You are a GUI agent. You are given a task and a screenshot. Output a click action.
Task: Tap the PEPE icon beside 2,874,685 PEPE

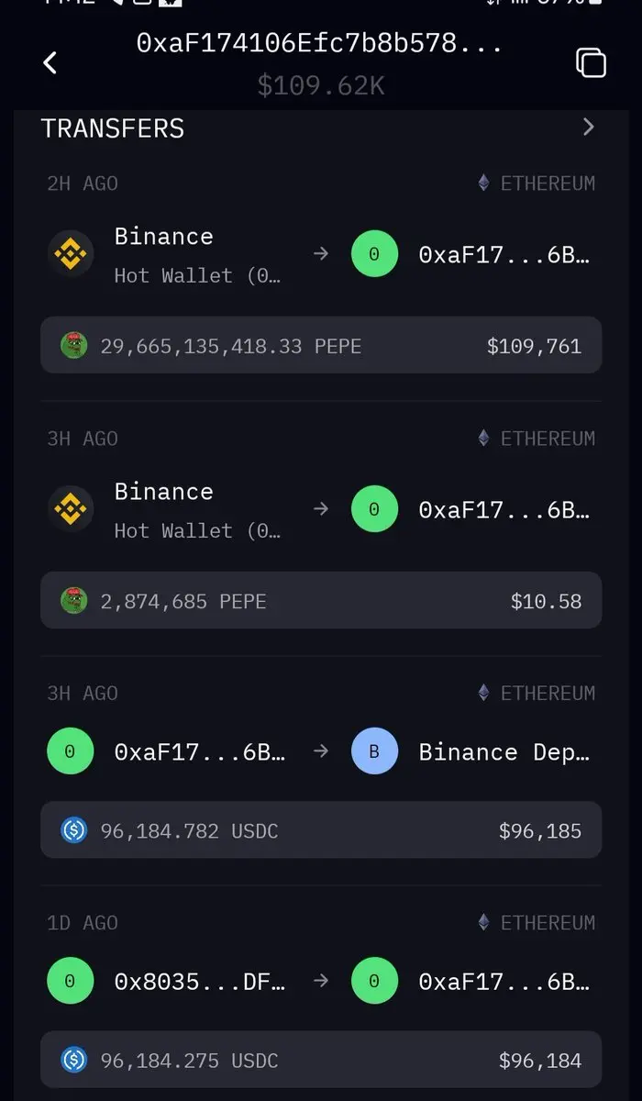pos(74,601)
